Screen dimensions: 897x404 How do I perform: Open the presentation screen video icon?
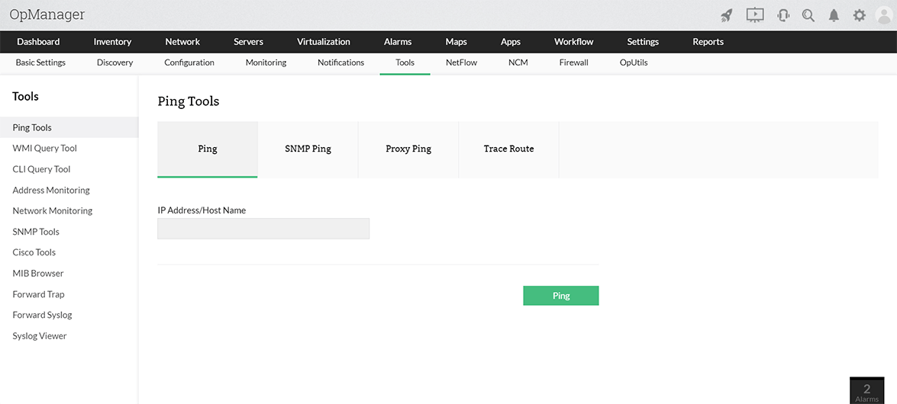click(x=755, y=15)
